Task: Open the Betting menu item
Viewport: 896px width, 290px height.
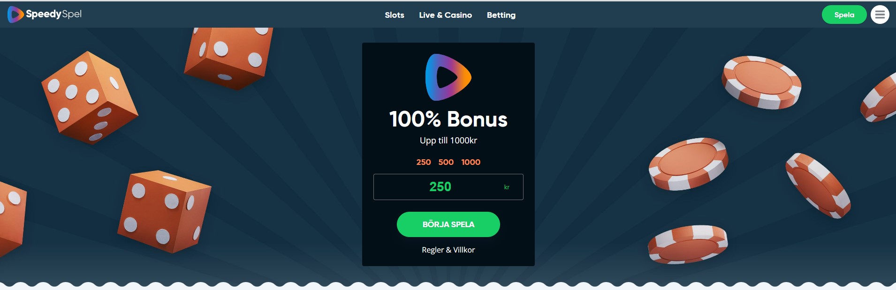Action: (x=501, y=15)
